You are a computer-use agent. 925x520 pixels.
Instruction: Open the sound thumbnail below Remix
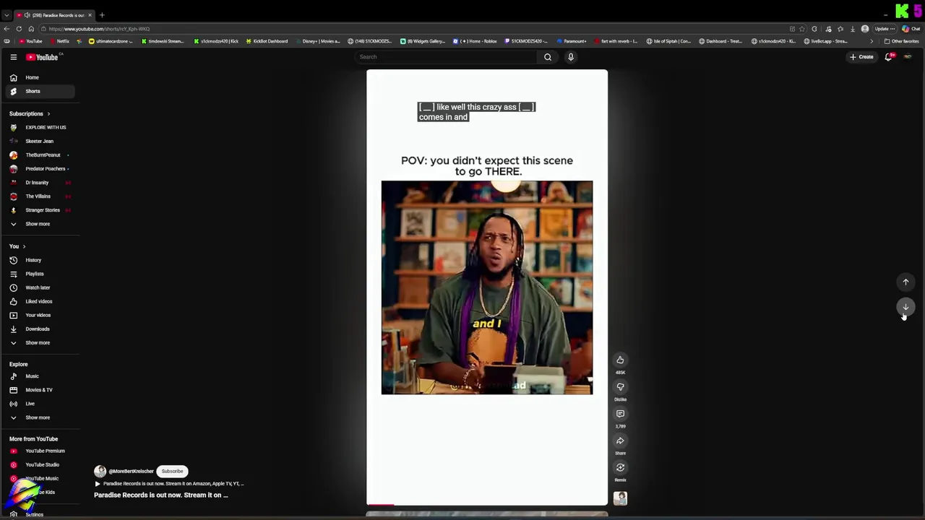[620, 498]
